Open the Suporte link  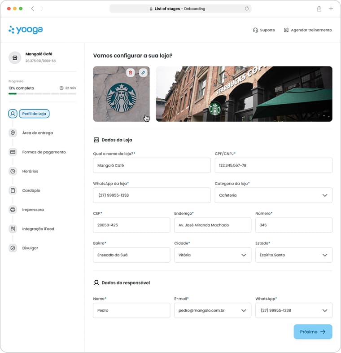tap(264, 30)
